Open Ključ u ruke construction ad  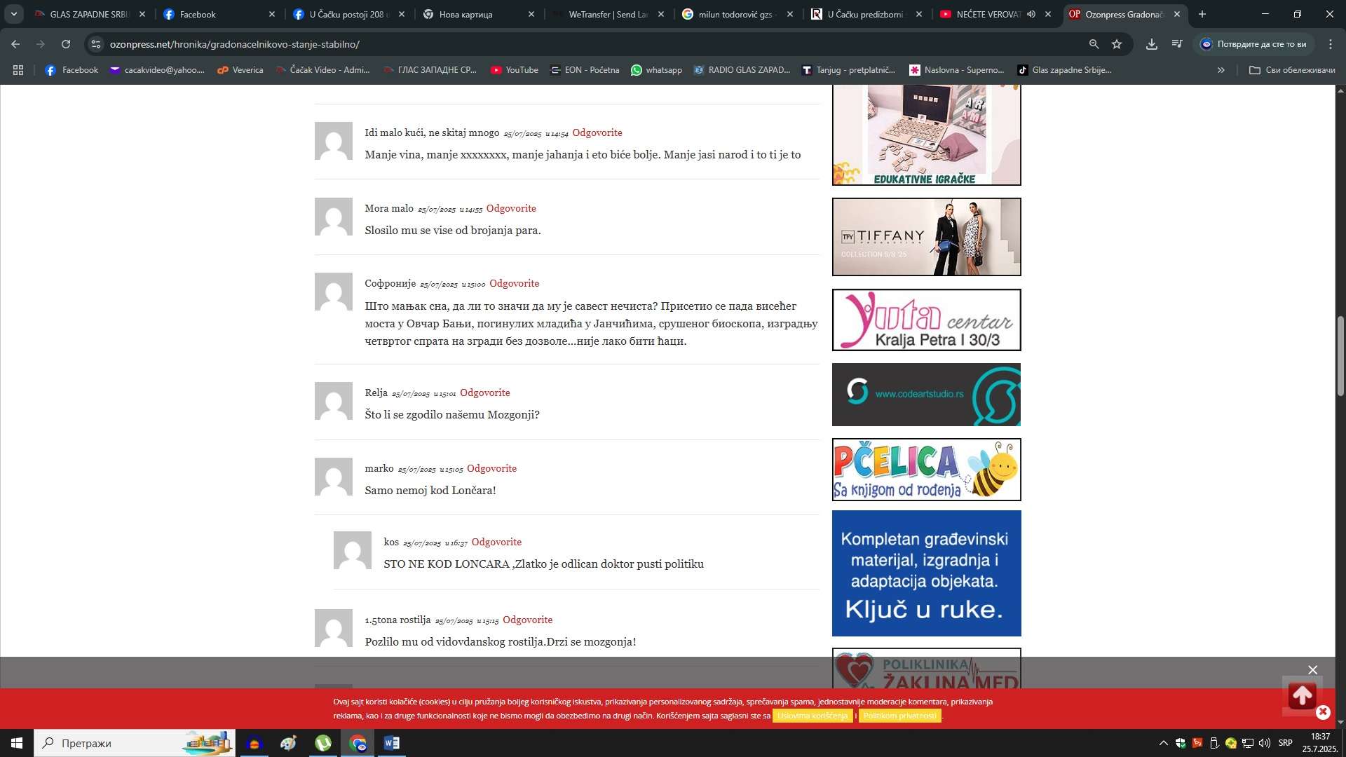(926, 573)
